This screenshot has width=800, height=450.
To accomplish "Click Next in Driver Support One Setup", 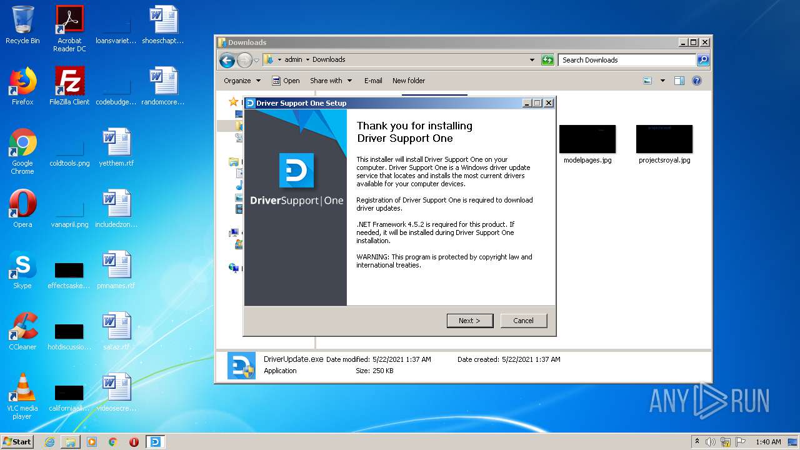I will click(470, 321).
